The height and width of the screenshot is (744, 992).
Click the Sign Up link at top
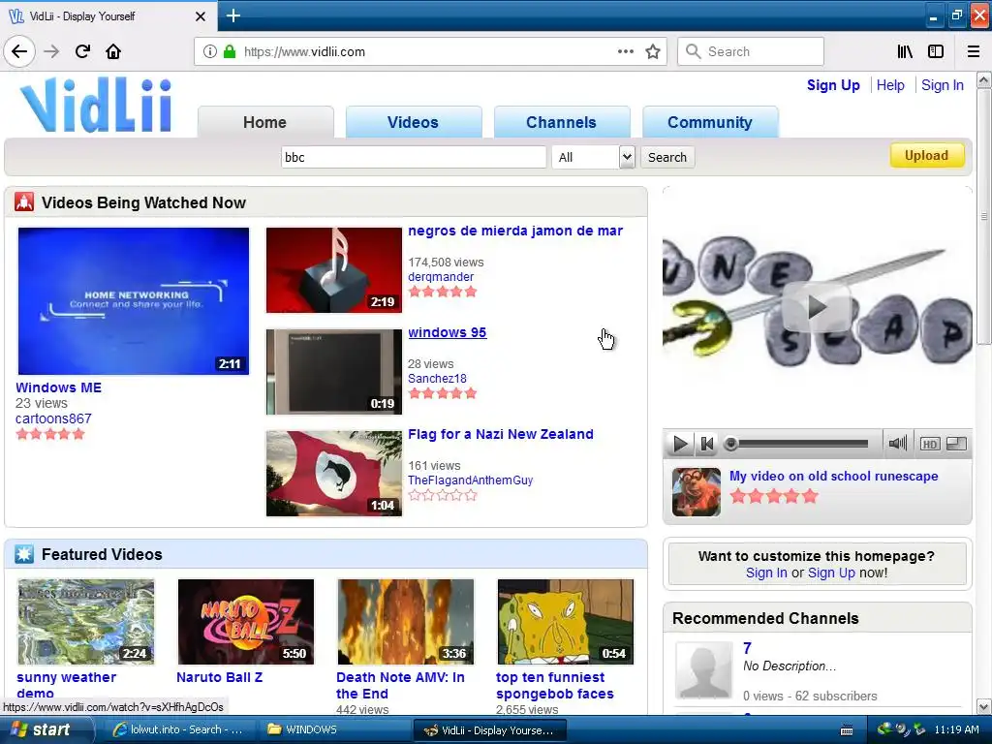833,85
